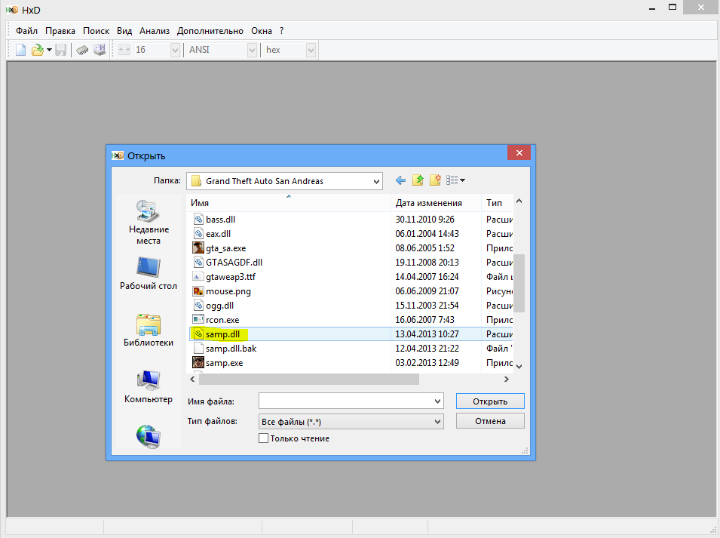The height and width of the screenshot is (538, 720).
Task: Open the disk image icon in toolbar
Action: tap(100, 50)
